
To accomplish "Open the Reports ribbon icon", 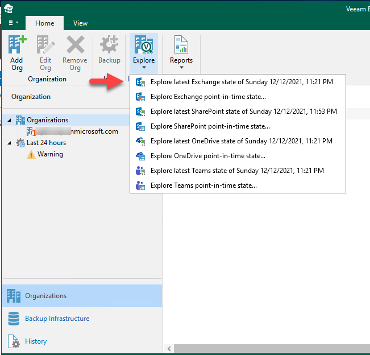I will point(181,46).
